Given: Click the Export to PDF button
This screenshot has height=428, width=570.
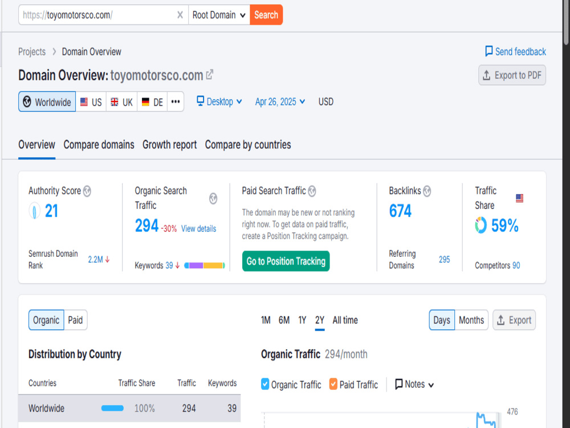Looking at the screenshot, I should point(512,75).
